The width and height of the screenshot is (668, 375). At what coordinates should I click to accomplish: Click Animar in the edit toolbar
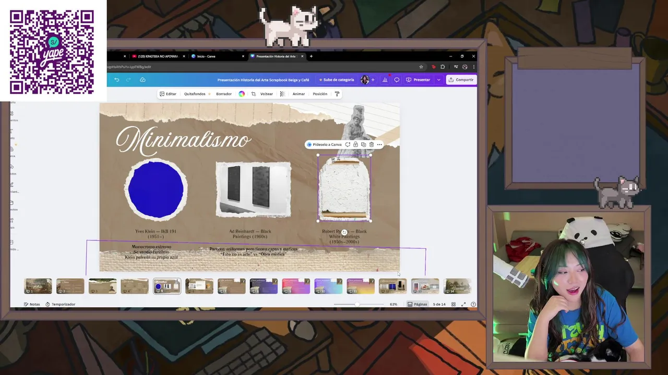(299, 94)
